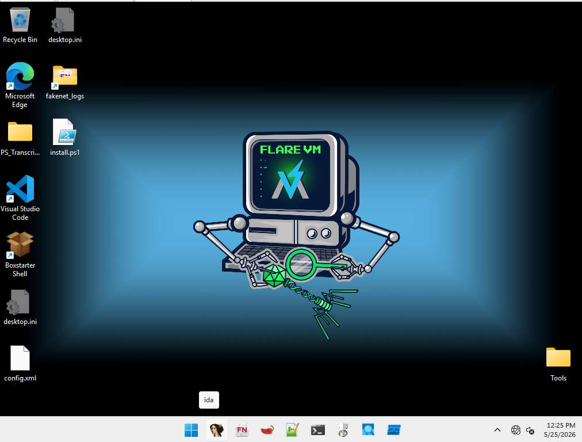This screenshot has width=582, height=442.
Task: Open the blue magnifier taskbar app
Action: tap(368, 430)
